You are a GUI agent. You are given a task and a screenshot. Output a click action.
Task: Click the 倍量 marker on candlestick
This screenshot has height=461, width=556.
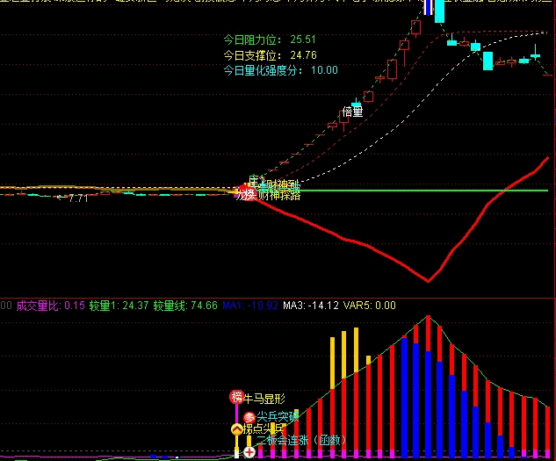click(x=352, y=112)
